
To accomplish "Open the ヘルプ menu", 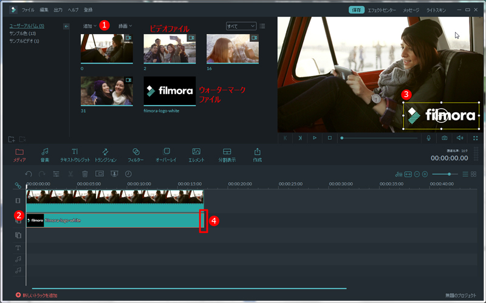I will pos(73,10).
